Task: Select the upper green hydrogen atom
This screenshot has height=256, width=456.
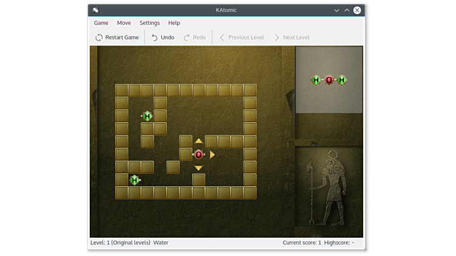Action: (147, 116)
